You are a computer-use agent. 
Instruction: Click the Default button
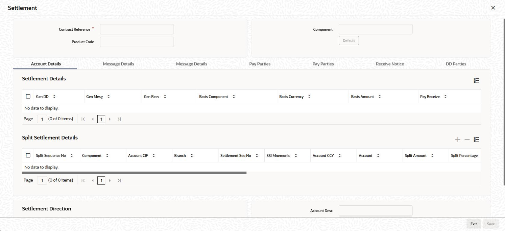point(349,41)
